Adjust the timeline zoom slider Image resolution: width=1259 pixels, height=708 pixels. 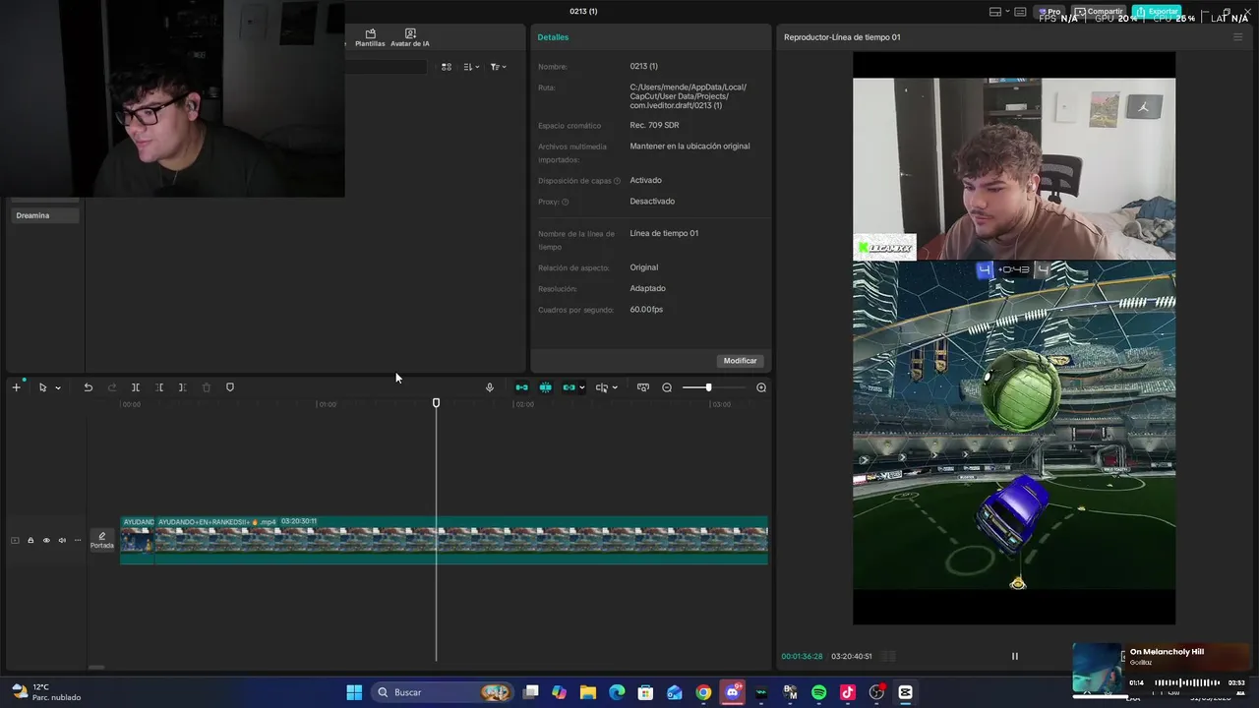(x=709, y=387)
